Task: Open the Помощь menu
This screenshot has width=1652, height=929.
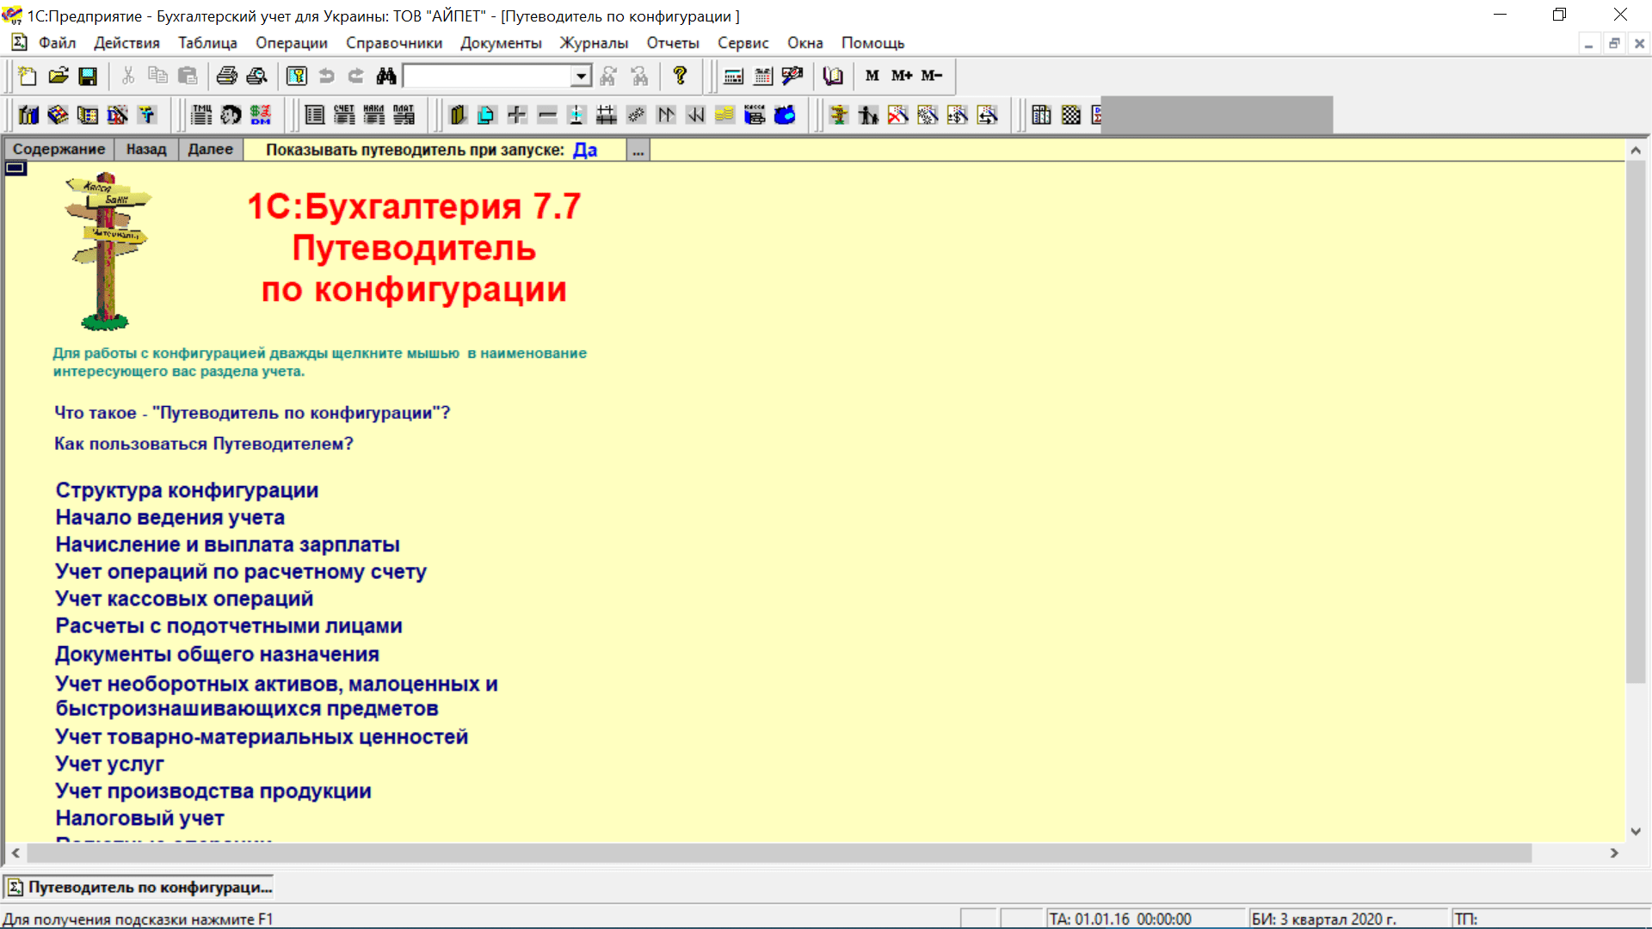Action: coord(872,43)
